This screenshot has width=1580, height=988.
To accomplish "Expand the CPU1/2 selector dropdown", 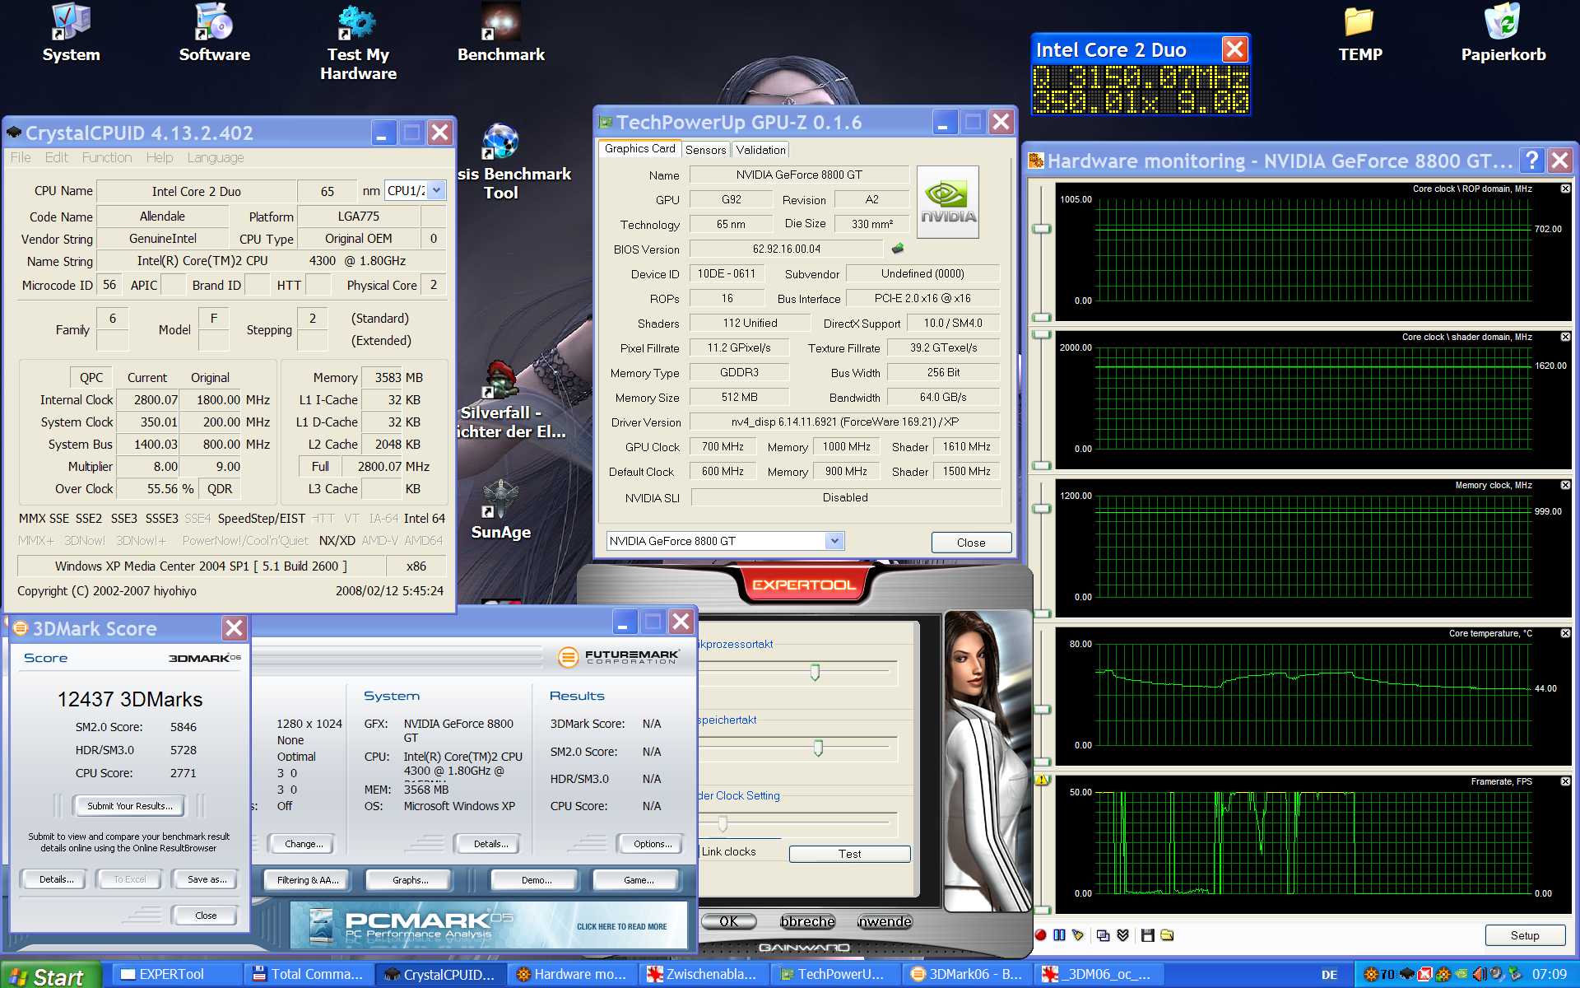I will pos(437,190).
